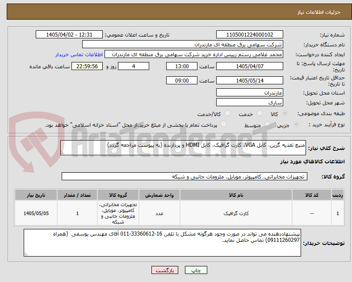
Task: Click the گروه کالا column header
Action: [x=118, y=195]
